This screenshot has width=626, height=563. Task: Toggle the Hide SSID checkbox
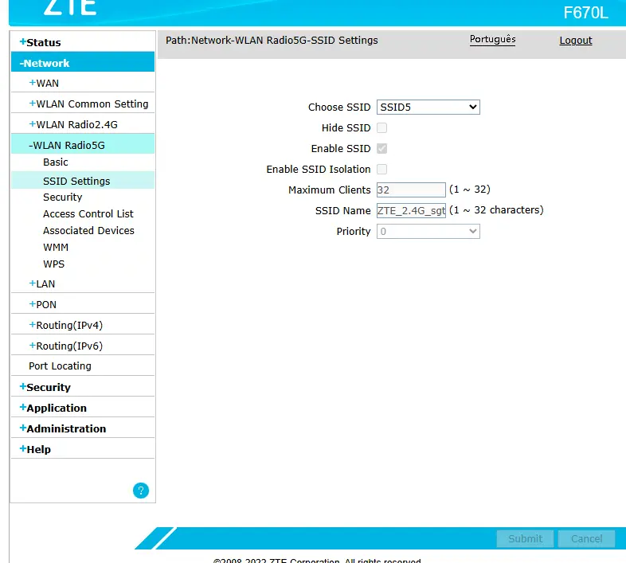click(381, 127)
